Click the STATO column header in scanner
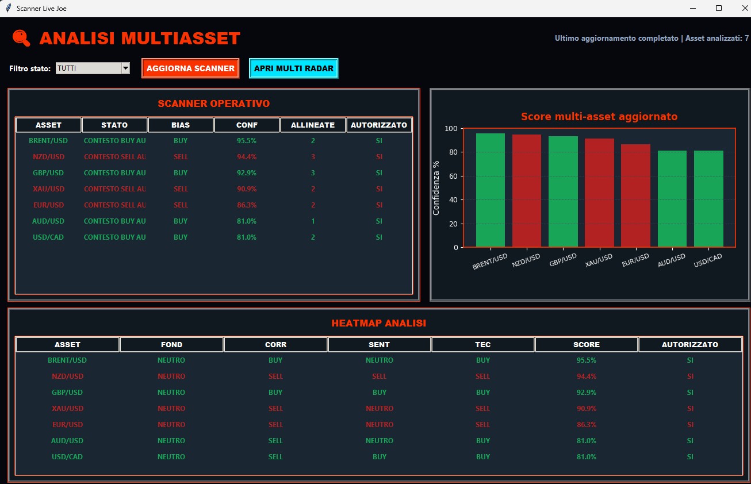The width and height of the screenshot is (751, 484). coord(114,125)
